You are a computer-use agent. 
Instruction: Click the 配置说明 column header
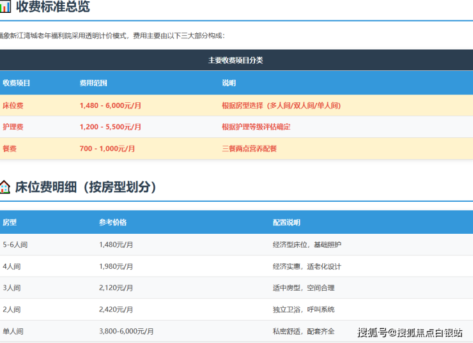point(286,222)
